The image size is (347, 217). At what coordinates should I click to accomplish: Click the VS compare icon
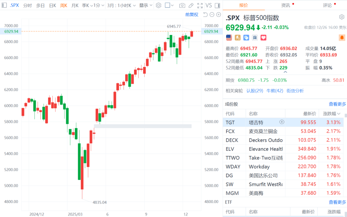[208, 5]
